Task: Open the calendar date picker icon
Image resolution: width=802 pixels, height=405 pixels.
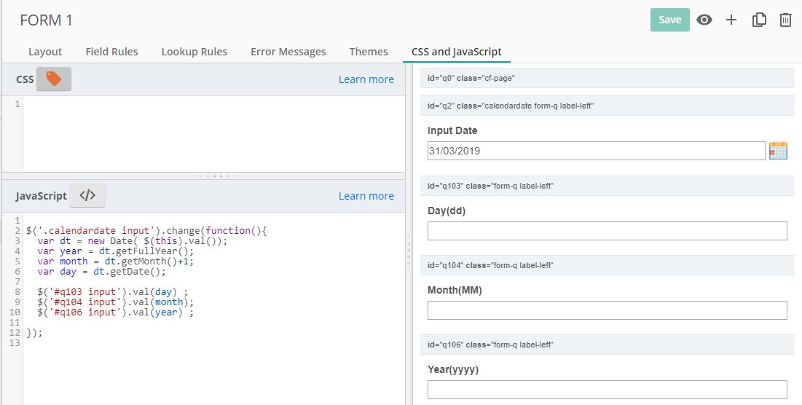Action: click(x=778, y=151)
